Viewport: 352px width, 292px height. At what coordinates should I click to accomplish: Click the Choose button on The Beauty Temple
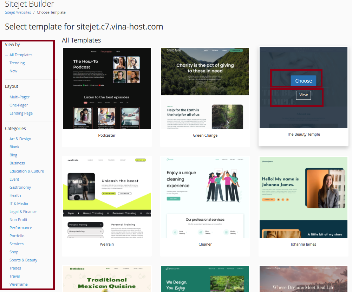tap(303, 80)
